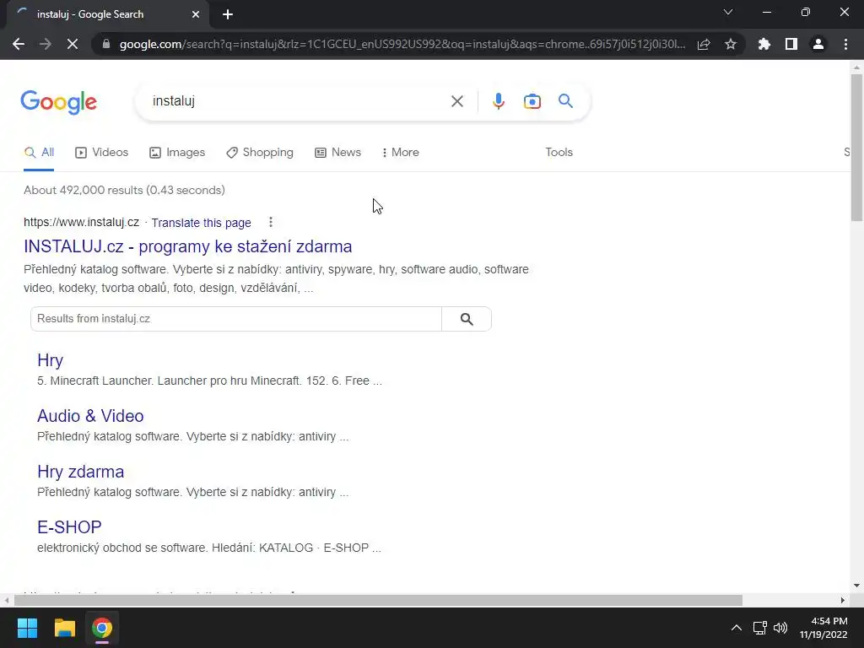Image resolution: width=864 pixels, height=648 pixels.
Task: Go back to the previous page
Action: tap(19, 44)
